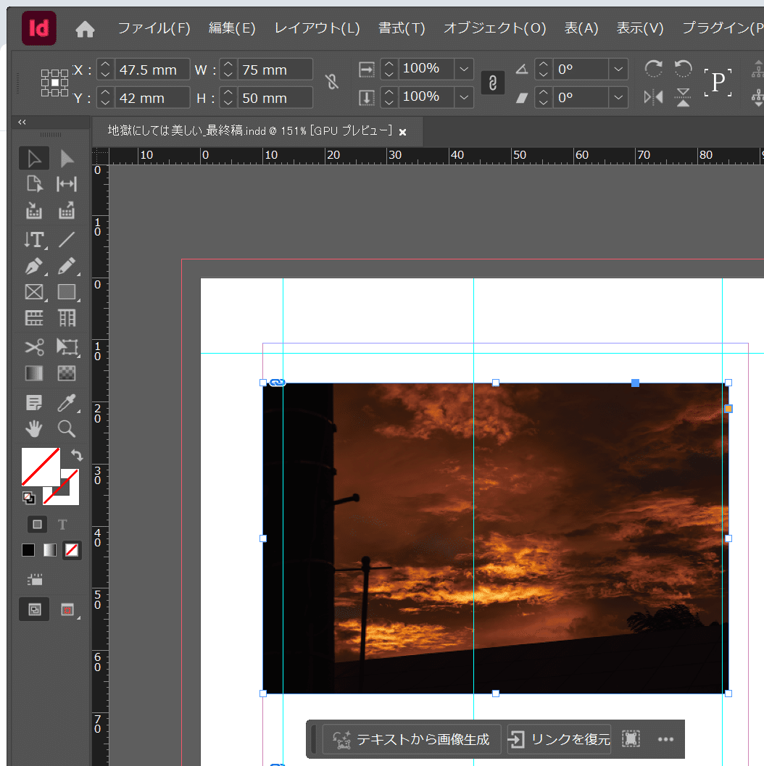Select the Vertical Grid tool
Viewport: 764px width, 766px height.
tap(67, 318)
